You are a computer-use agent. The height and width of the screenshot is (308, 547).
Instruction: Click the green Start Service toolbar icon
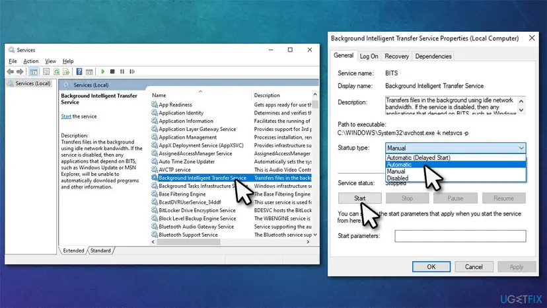[x=103, y=71]
